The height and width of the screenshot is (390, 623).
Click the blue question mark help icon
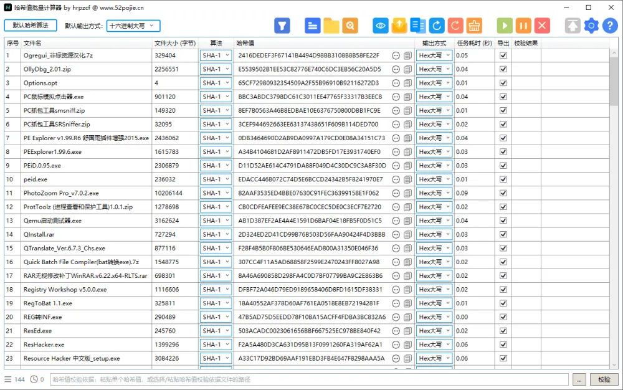(610, 26)
